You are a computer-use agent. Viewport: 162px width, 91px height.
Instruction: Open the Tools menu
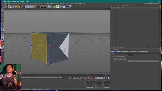click(16, 4)
